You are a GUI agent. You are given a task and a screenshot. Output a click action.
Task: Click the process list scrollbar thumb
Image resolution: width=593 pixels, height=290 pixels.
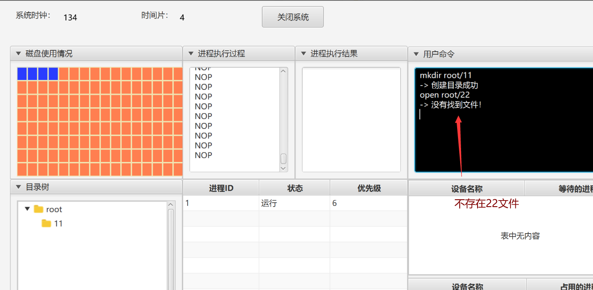point(283,158)
